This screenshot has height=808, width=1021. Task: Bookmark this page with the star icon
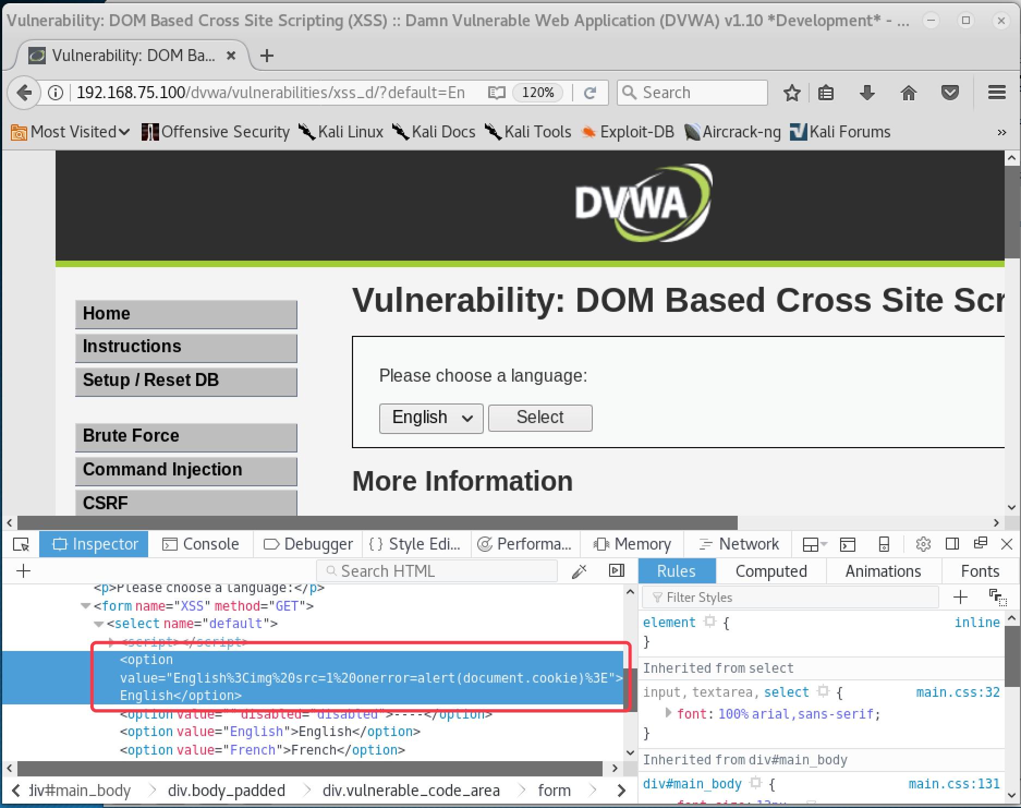pyautogui.click(x=792, y=93)
